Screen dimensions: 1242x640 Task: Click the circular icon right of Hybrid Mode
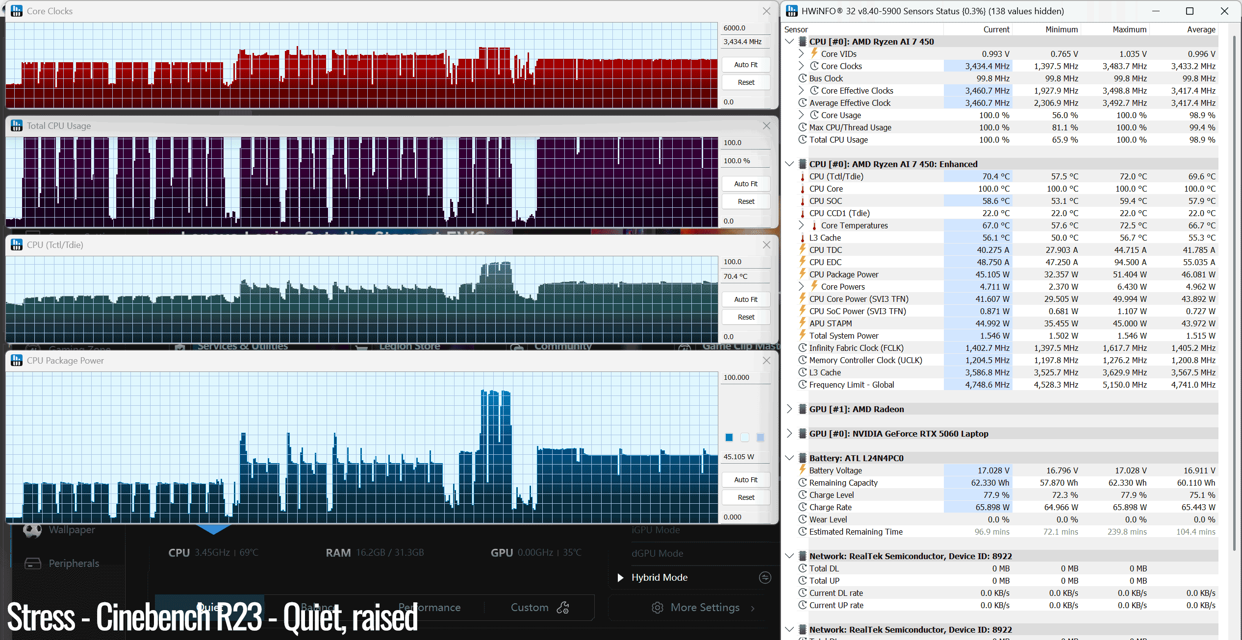[765, 577]
